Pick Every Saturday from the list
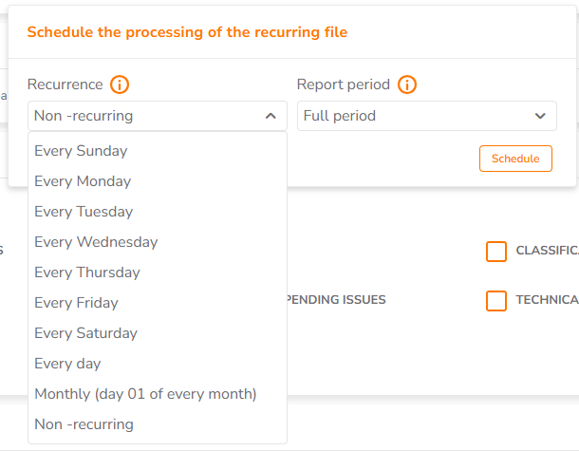The image size is (579, 451). point(158,333)
